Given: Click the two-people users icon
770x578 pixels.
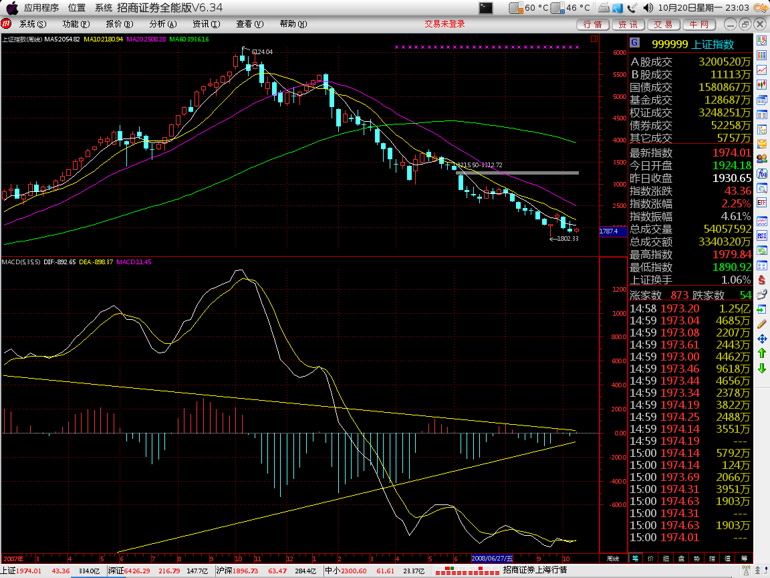Looking at the screenshot, I should (x=762, y=159).
